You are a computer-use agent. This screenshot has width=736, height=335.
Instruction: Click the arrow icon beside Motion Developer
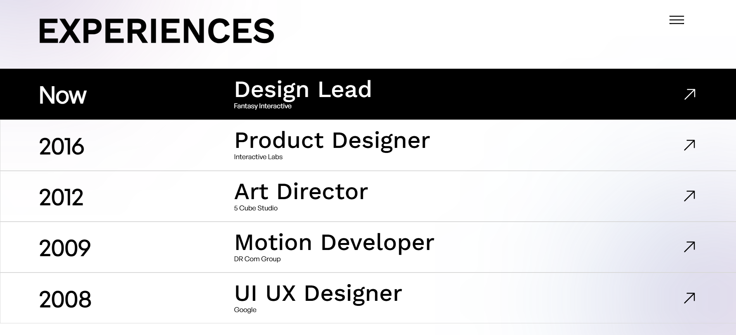pyautogui.click(x=689, y=247)
